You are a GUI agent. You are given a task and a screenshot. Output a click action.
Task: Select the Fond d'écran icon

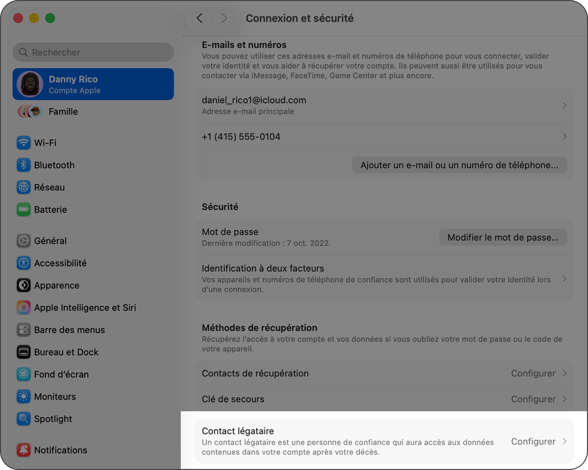click(x=24, y=375)
